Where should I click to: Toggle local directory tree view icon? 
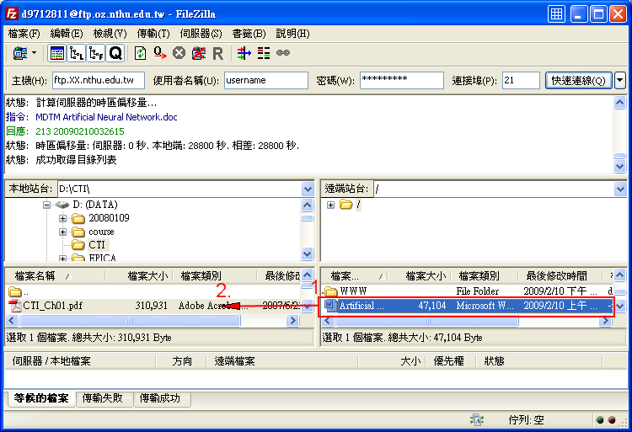tap(77, 53)
